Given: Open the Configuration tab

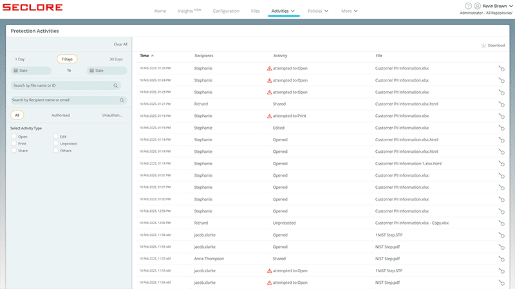Looking at the screenshot, I should 226,11.
